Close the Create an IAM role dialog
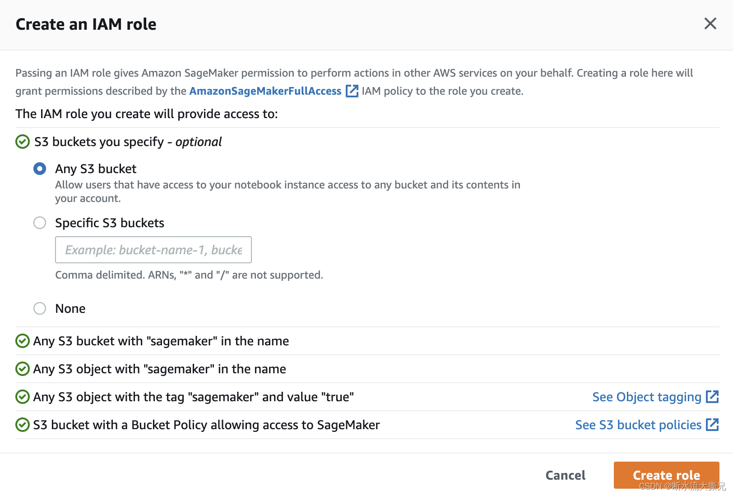The width and height of the screenshot is (733, 495). tap(710, 23)
